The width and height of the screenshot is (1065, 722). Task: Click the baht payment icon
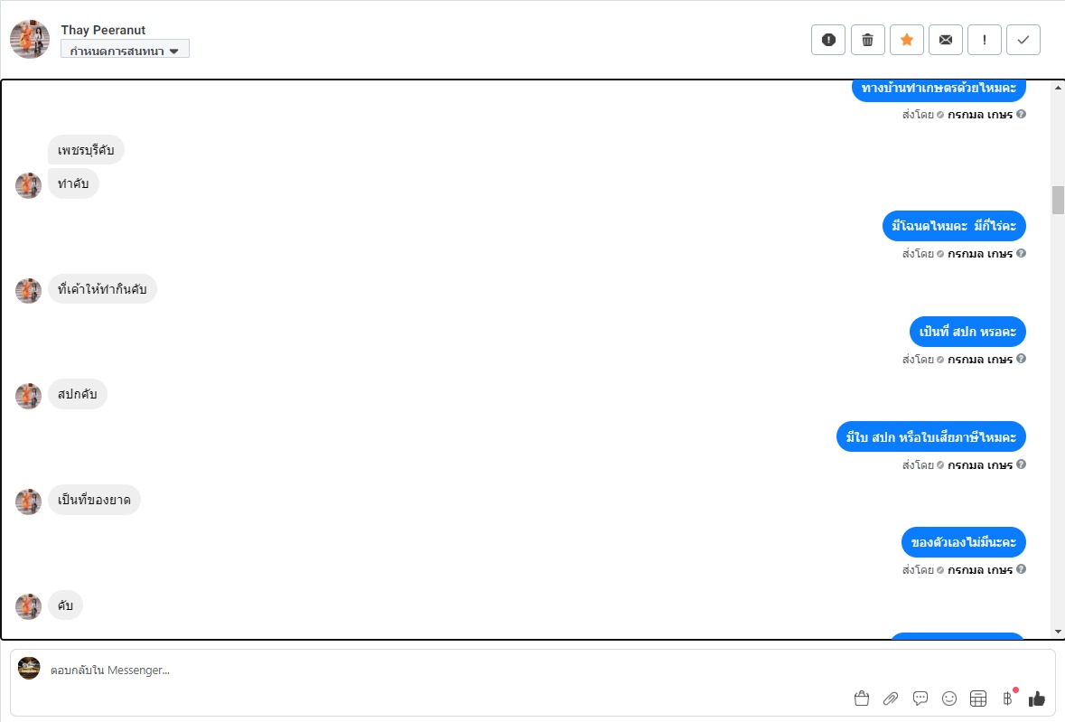[1006, 698]
